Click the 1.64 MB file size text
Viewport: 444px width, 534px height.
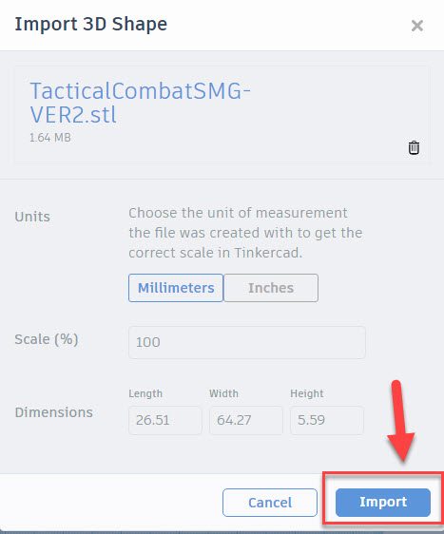(50, 138)
